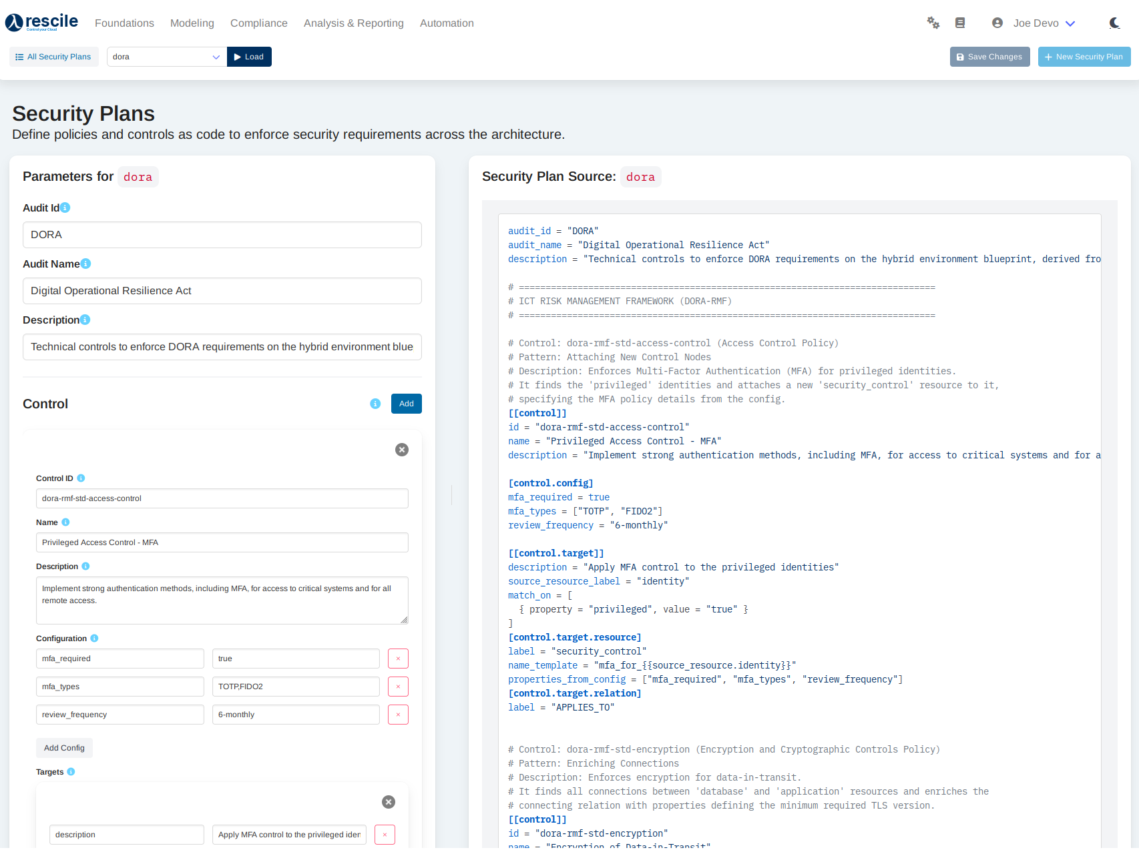
Task: Open the documentation book icon
Action: [x=960, y=22]
